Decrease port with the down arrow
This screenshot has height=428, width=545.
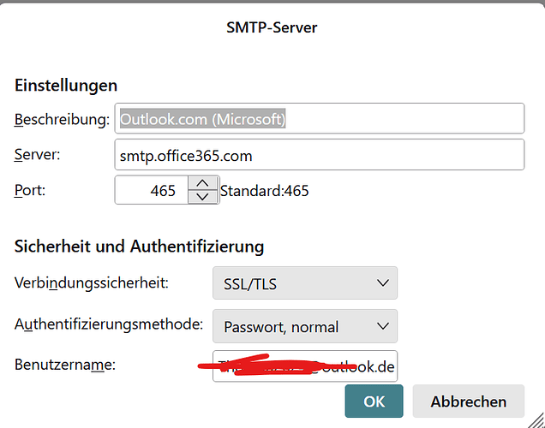(x=202, y=197)
